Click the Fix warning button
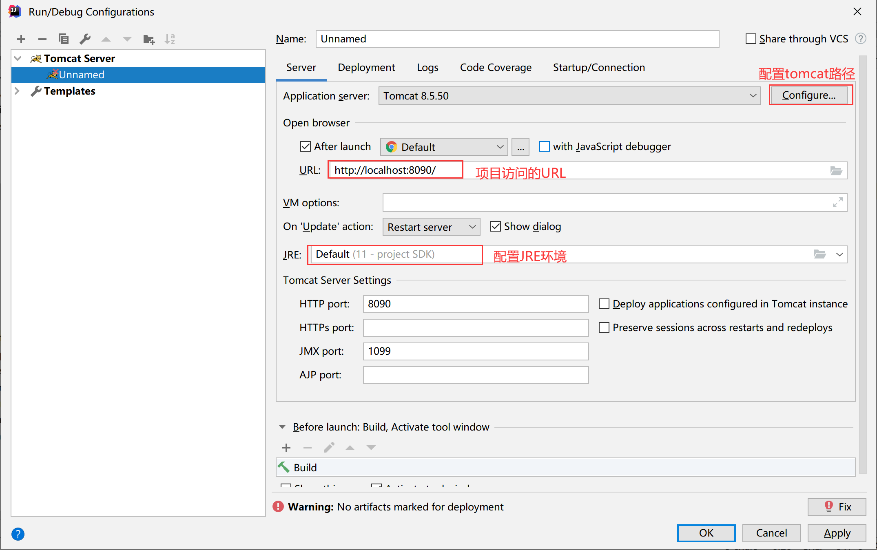This screenshot has width=877, height=550. coord(837,507)
